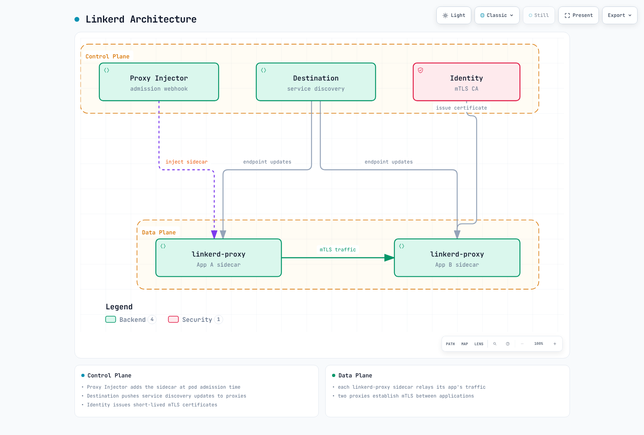This screenshot has height=435, width=644.
Task: Start Present mode
Action: click(578, 15)
